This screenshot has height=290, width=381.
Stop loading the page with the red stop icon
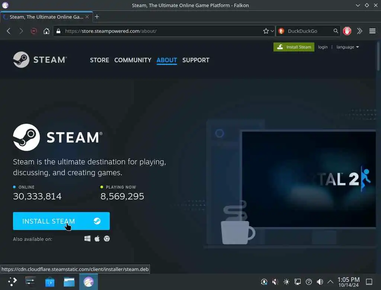coord(34,31)
